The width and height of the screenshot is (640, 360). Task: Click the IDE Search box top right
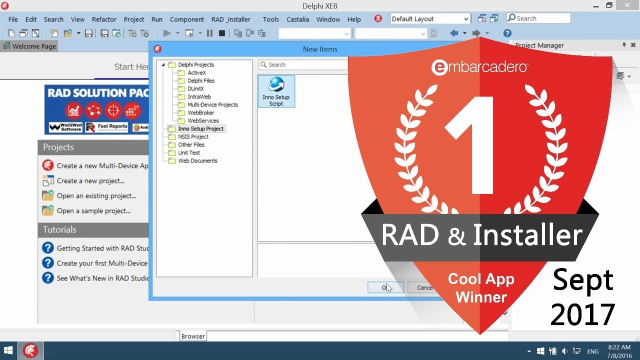538,18
